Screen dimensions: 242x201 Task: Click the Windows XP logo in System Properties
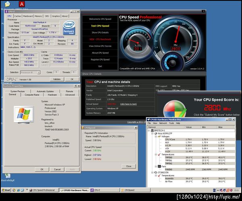(24, 114)
